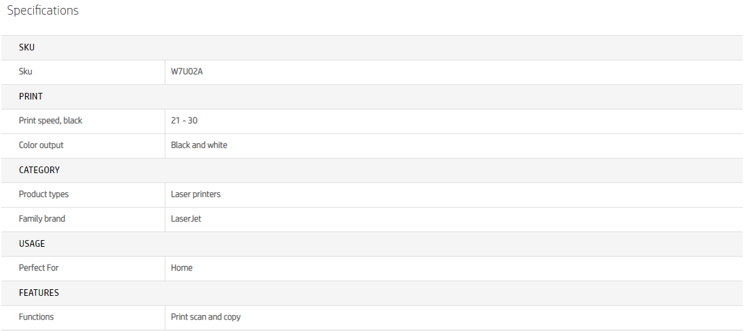Select the Product types label
The width and height of the screenshot is (744, 331).
click(43, 194)
